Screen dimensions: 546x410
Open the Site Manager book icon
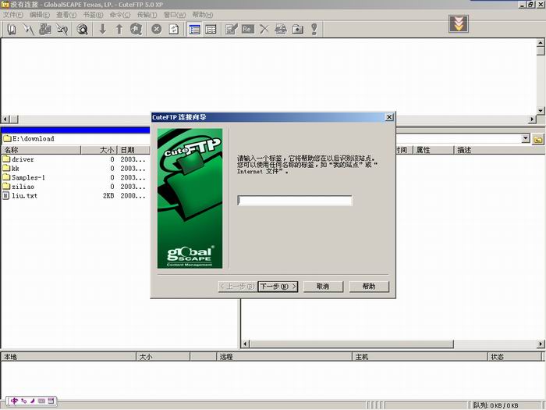point(12,30)
